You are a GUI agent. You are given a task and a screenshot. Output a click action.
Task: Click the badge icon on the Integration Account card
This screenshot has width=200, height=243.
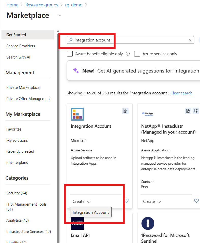click(125, 111)
